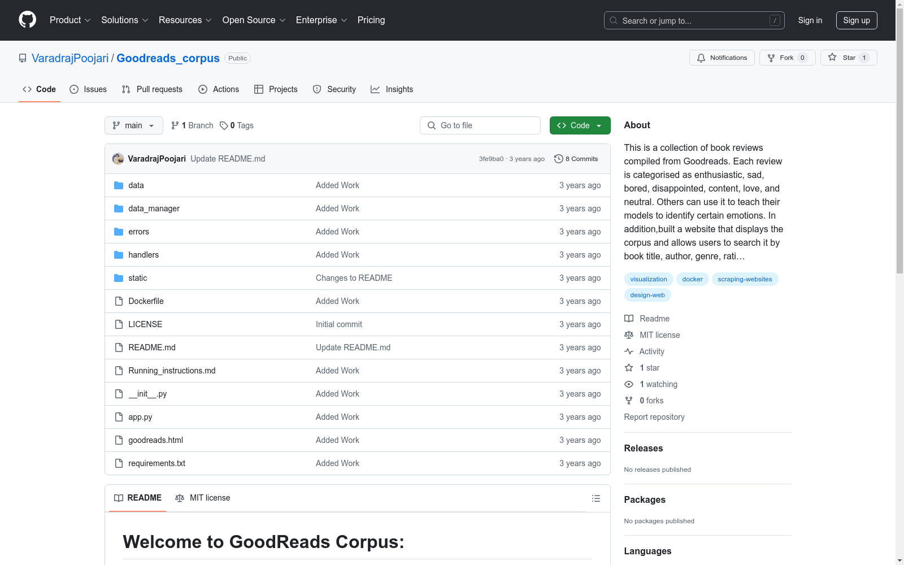Fork the repository
This screenshot has width=904, height=565.
788,58
